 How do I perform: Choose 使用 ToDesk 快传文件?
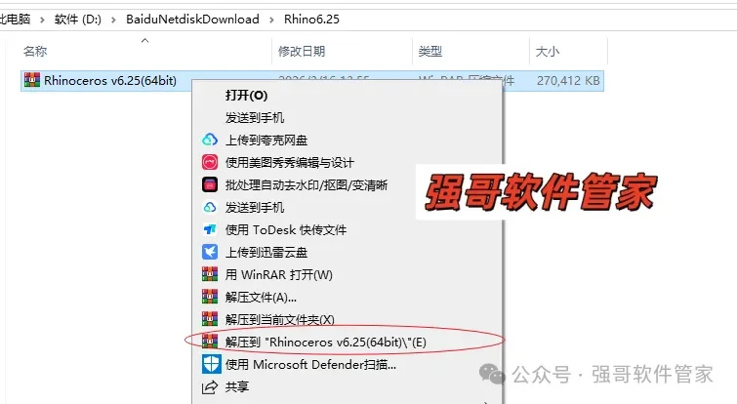point(286,229)
